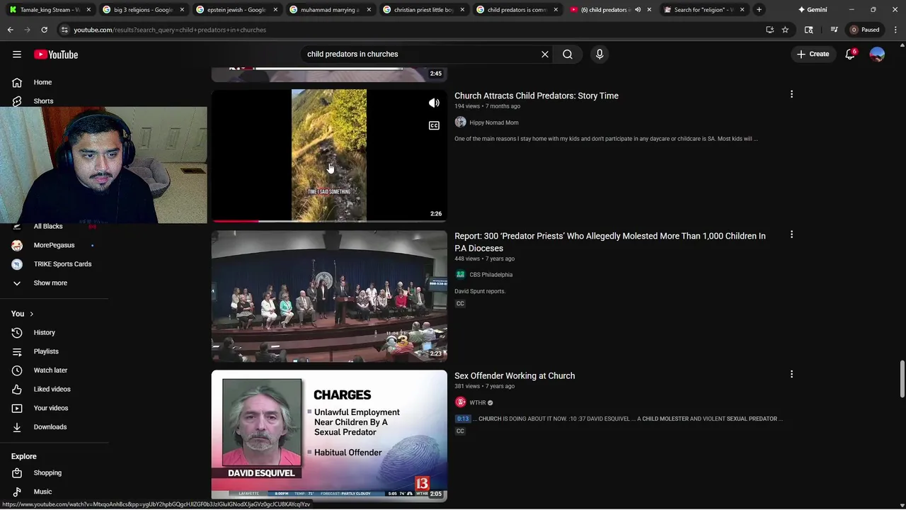
Task: Reload the page with the refresh icon
Action: (x=44, y=30)
